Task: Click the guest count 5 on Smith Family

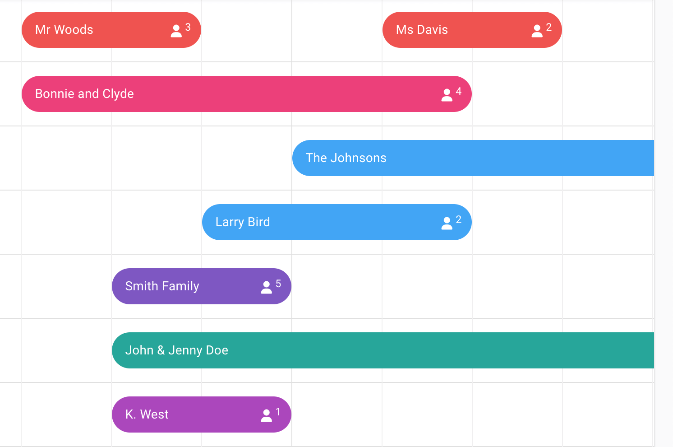Action: pos(278,284)
